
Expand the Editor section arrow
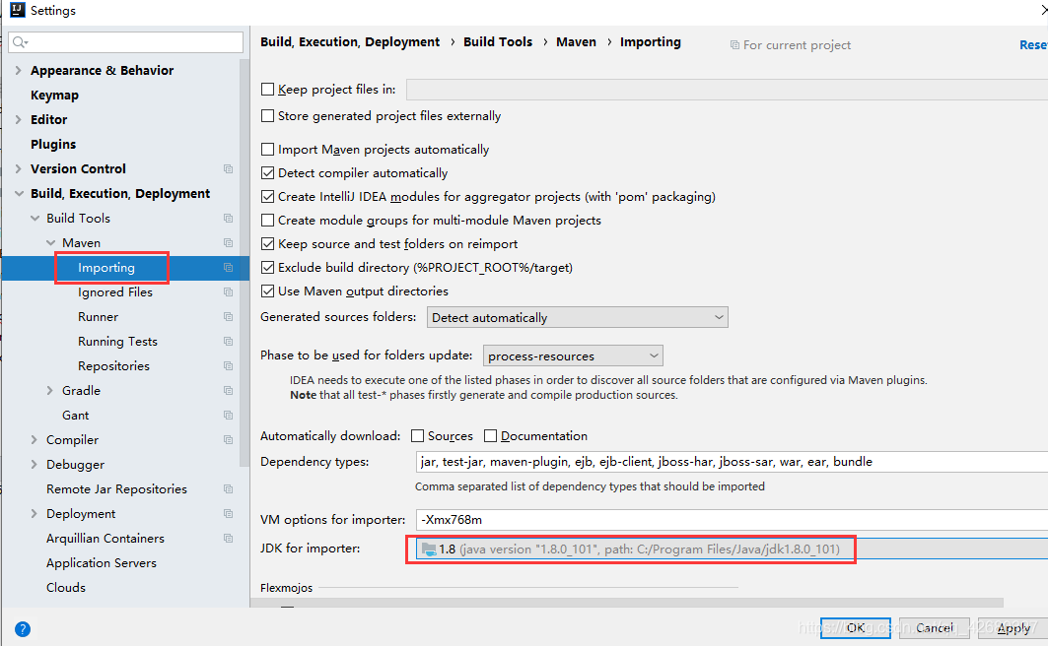tap(18, 119)
